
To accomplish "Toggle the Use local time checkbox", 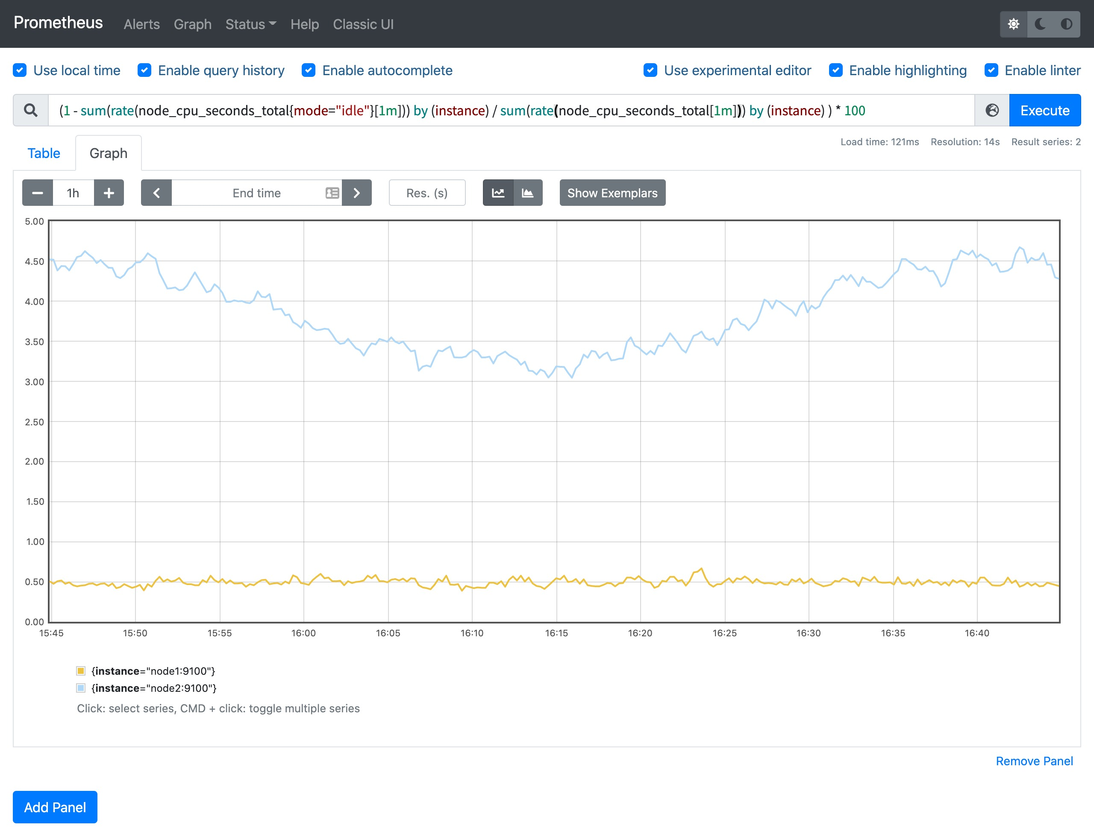I will pos(19,70).
